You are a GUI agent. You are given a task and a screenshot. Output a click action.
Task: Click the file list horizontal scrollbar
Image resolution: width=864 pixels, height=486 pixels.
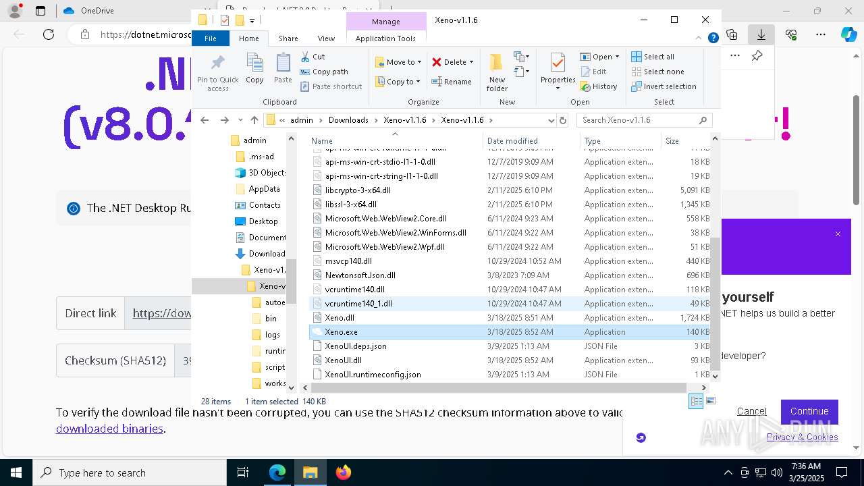point(498,387)
